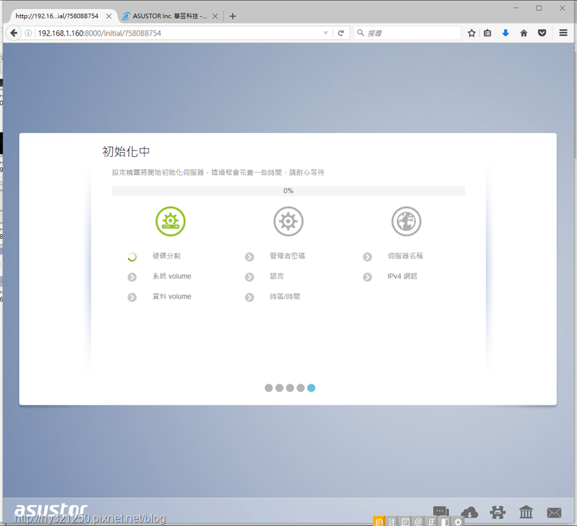Click the envelope mail icon in footer
Screen dimensions: 577x526
(554, 512)
